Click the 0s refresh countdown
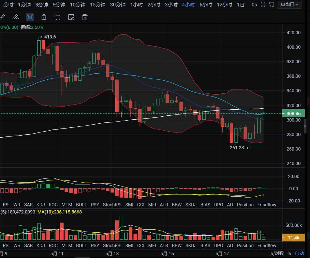Screen dimensions: 310x258 coord(254,5)
